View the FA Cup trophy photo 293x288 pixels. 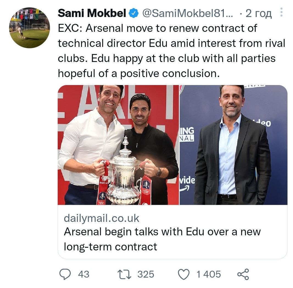(x=118, y=145)
